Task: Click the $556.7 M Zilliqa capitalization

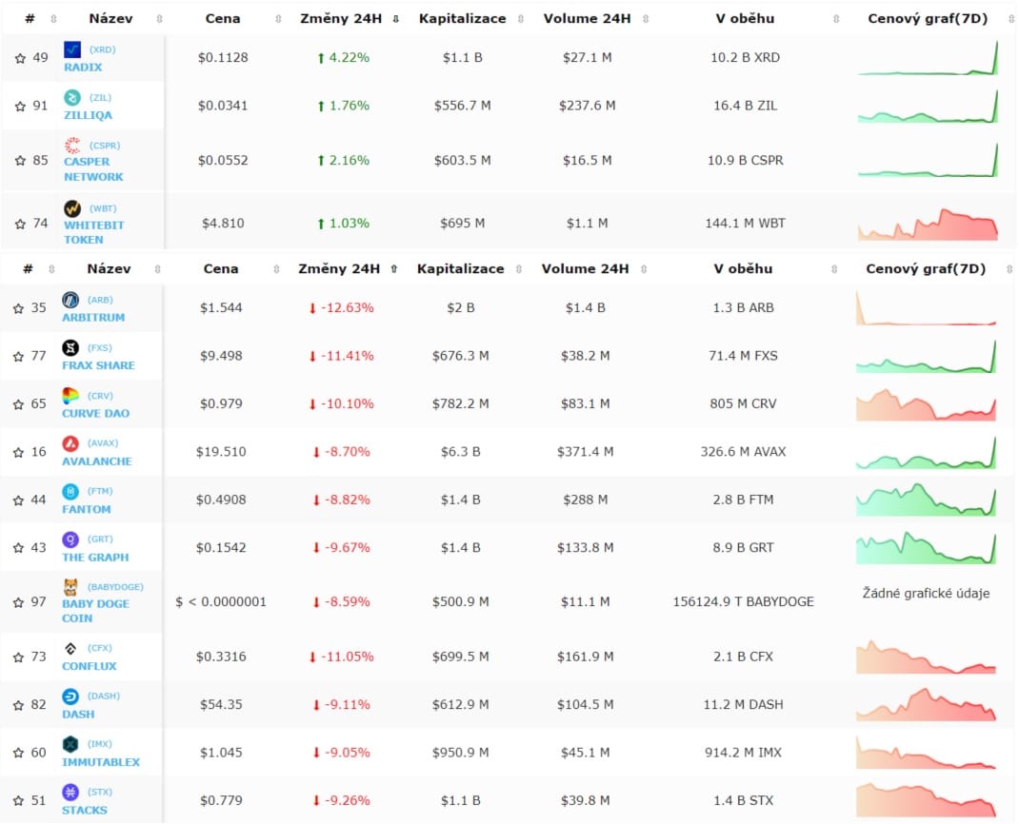Action: 462,106
